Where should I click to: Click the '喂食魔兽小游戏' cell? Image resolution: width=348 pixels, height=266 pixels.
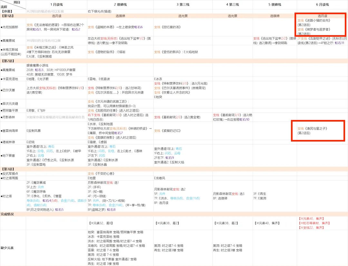pos(37,65)
